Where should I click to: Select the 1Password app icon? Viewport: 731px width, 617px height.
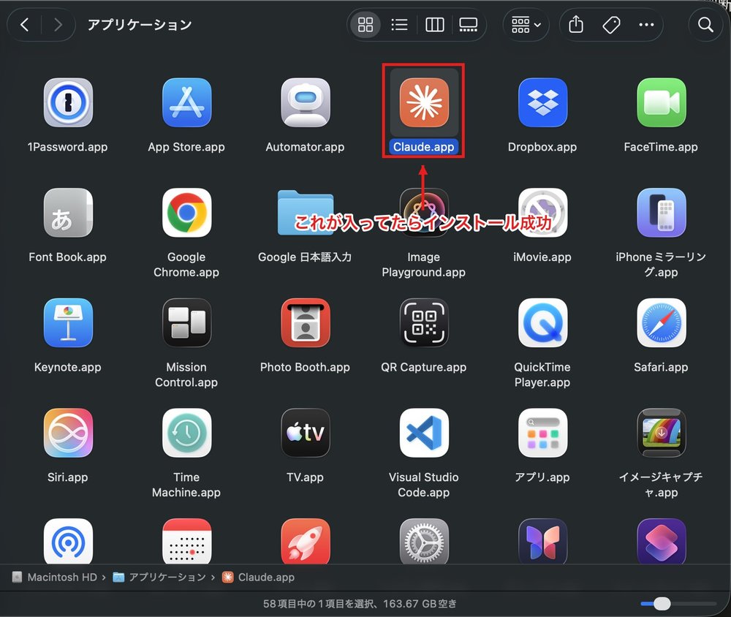click(x=68, y=102)
